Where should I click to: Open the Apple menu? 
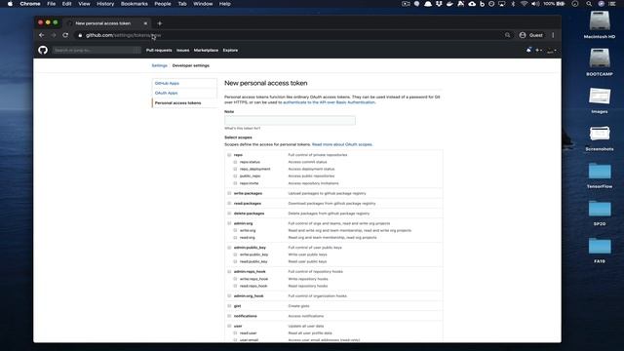[10, 4]
